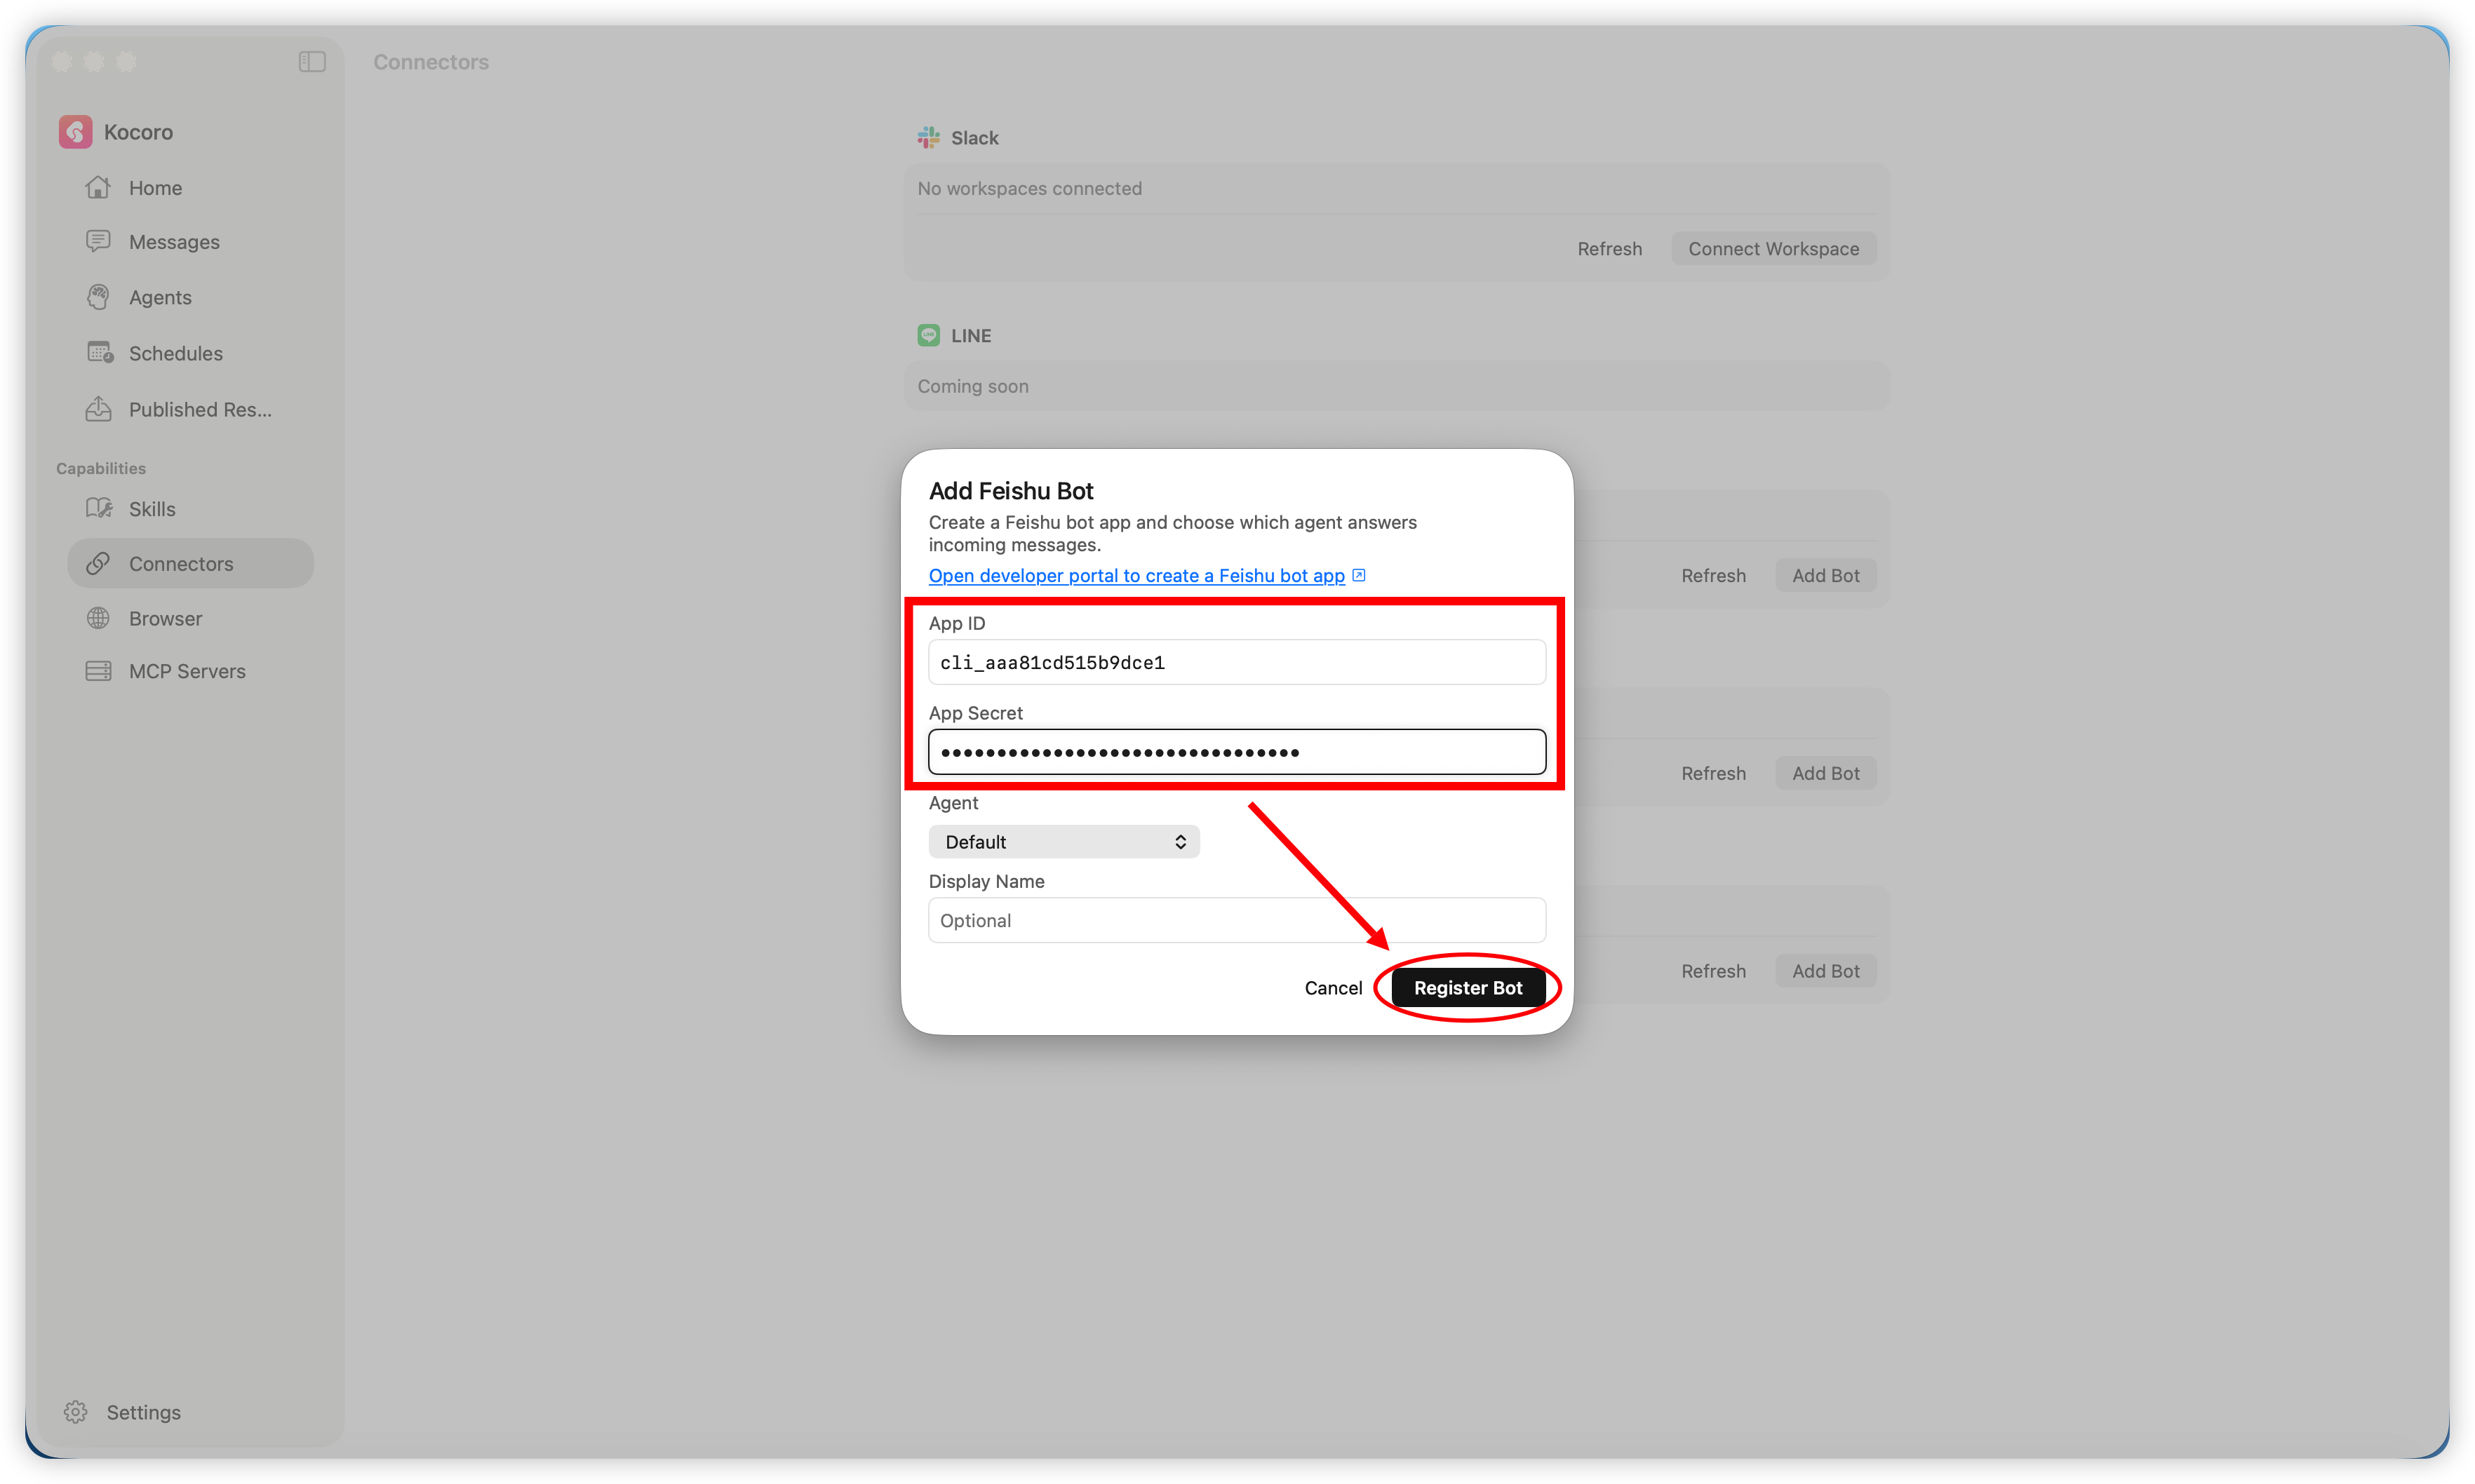The width and height of the screenshot is (2475, 1484).
Task: Click the Connect Workspace button
Action: 1773,249
